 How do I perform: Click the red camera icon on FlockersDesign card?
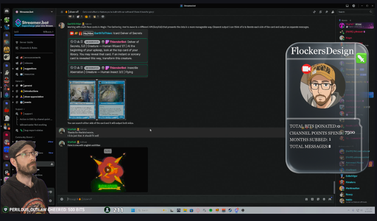click(x=306, y=69)
